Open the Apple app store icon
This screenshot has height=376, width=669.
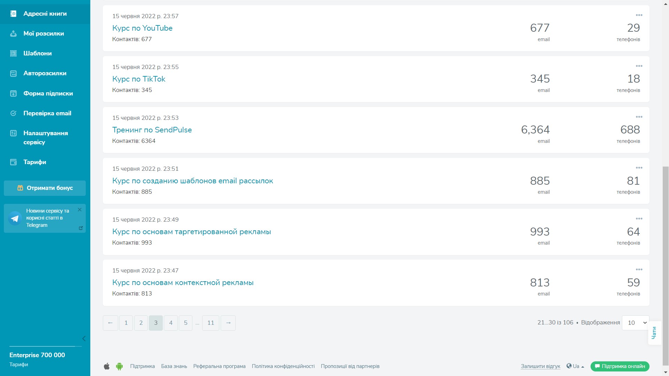click(107, 366)
